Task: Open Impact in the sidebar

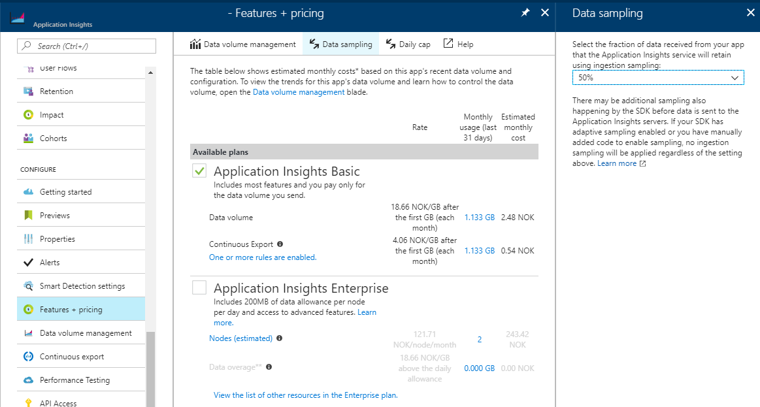Action: pos(81,115)
